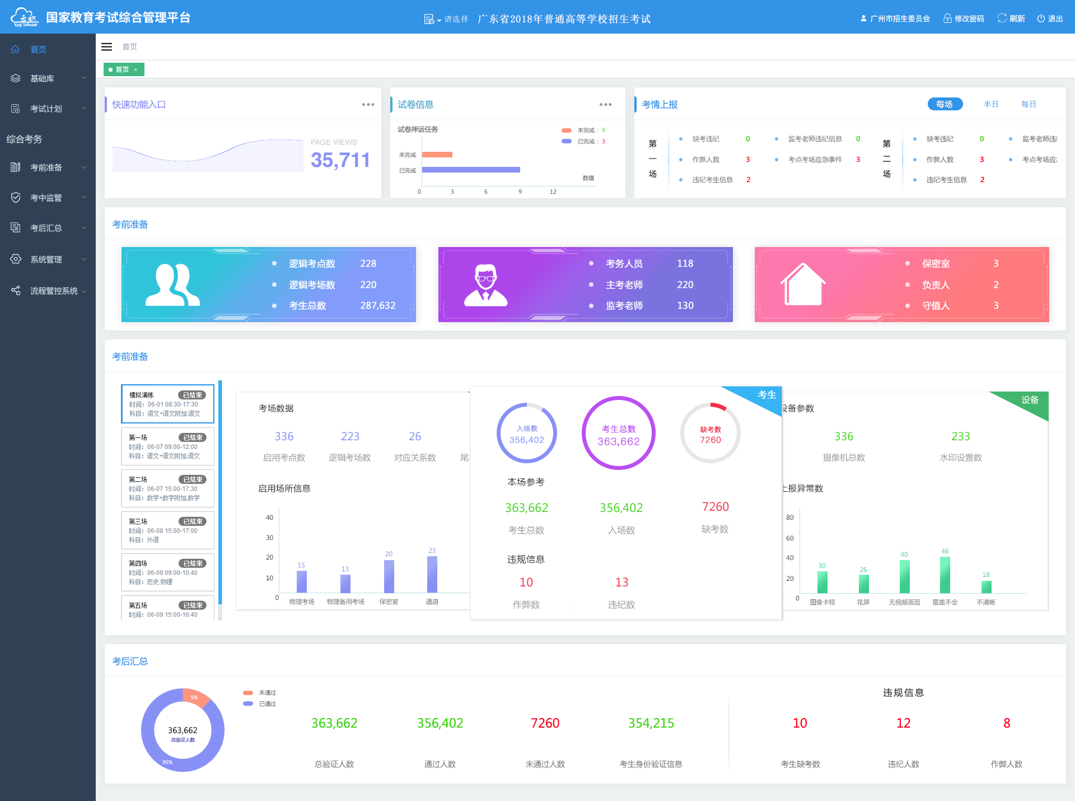Click the 首页 home icon in sidebar
This screenshot has width=1075, height=801.
click(x=15, y=49)
